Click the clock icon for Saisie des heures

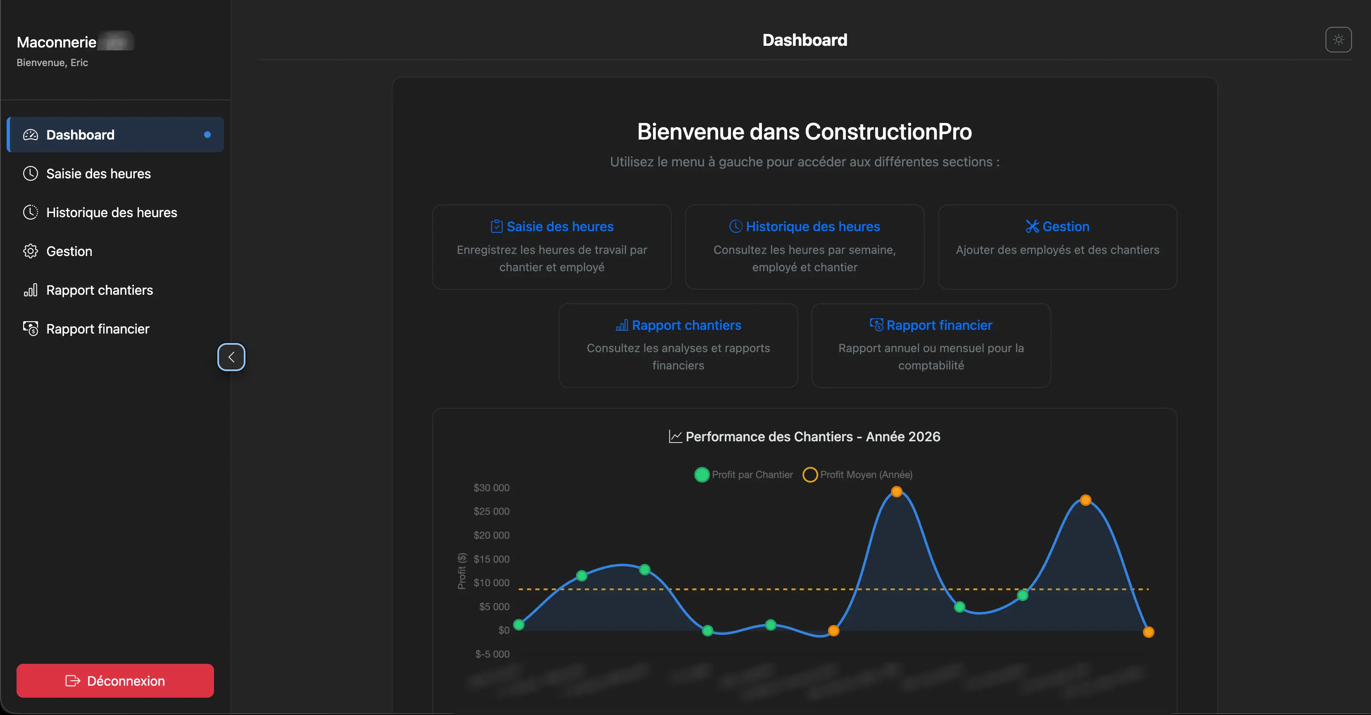click(x=30, y=173)
